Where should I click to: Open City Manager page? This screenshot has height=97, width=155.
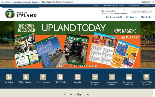pyautogui.click(x=134, y=6)
